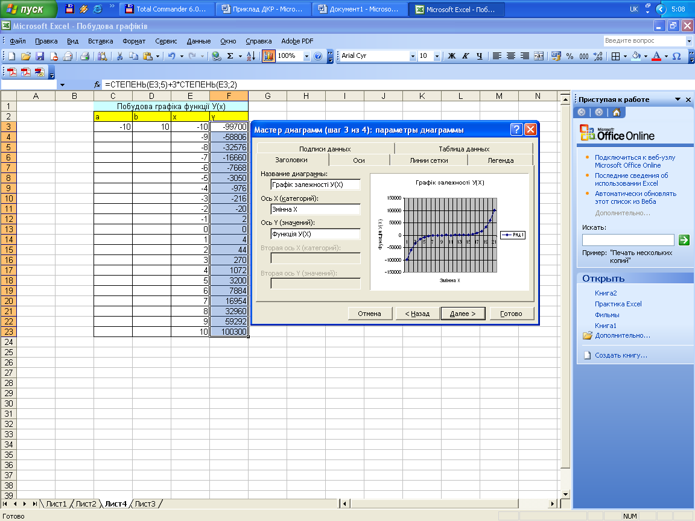The height and width of the screenshot is (521, 695).
Task: Click the Искать search field in task pane
Action: 627,240
